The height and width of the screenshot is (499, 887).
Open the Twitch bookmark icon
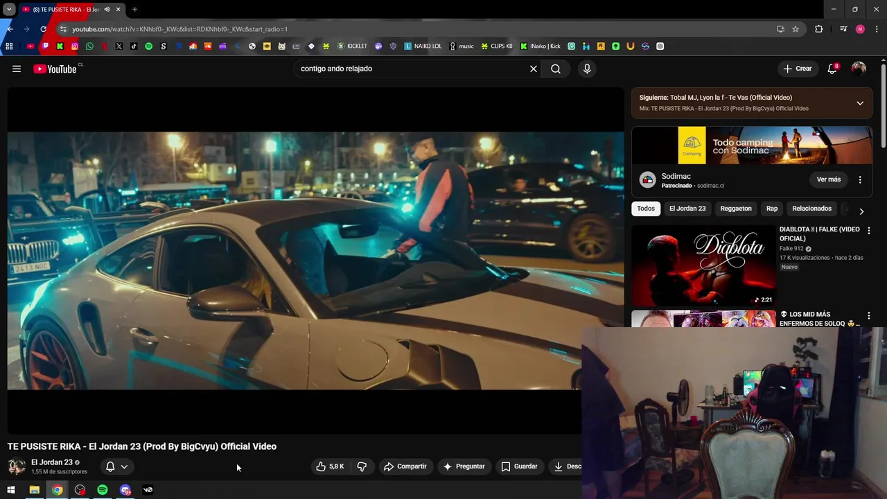pyautogui.click(x=45, y=46)
